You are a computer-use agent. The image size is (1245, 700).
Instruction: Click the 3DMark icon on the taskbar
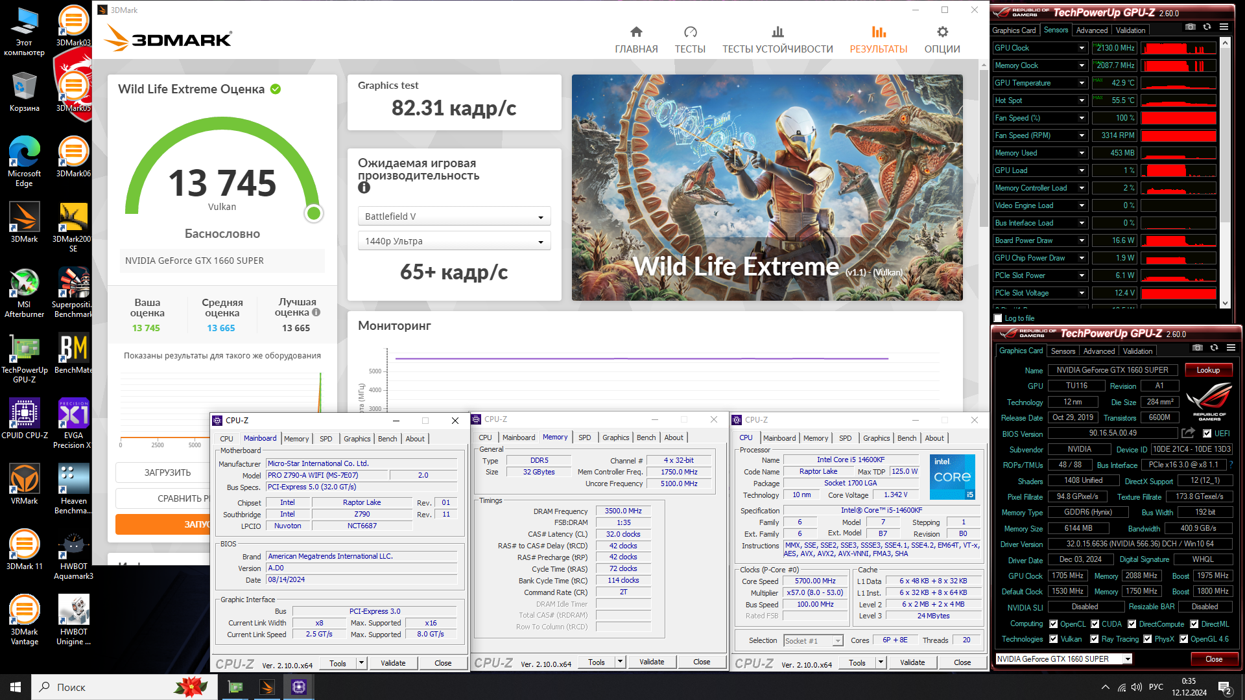[267, 687]
